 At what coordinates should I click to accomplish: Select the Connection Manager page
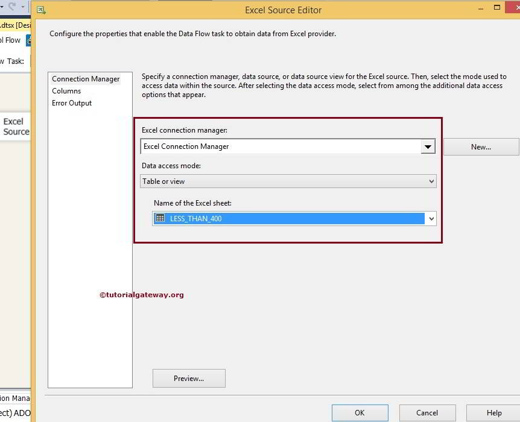pos(86,78)
